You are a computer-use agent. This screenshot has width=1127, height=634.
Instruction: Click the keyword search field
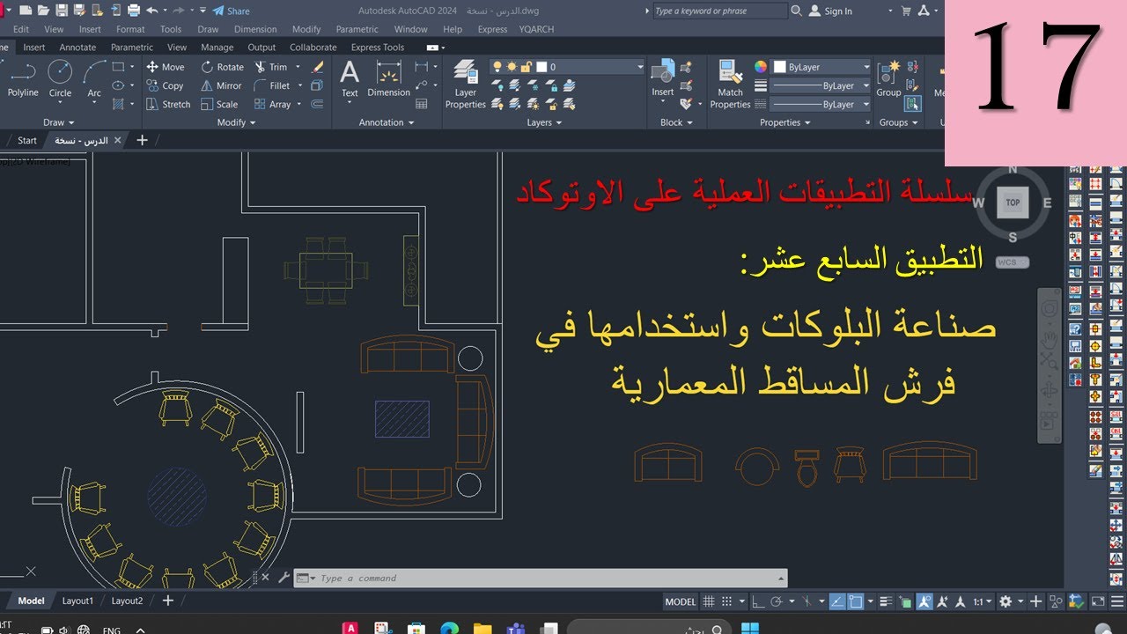[x=719, y=11]
